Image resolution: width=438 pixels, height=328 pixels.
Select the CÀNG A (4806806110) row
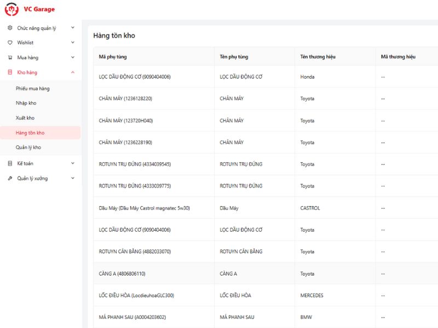[122, 274]
